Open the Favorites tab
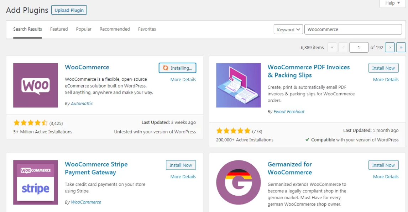This screenshot has width=408, height=212. tap(147, 29)
